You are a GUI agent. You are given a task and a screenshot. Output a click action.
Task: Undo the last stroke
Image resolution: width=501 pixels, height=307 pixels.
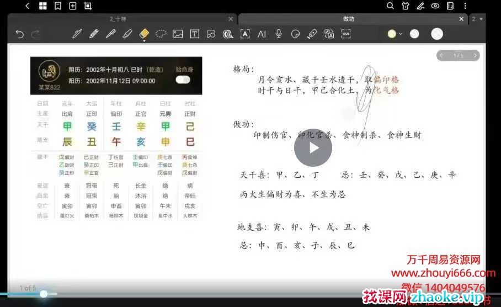click(20, 34)
